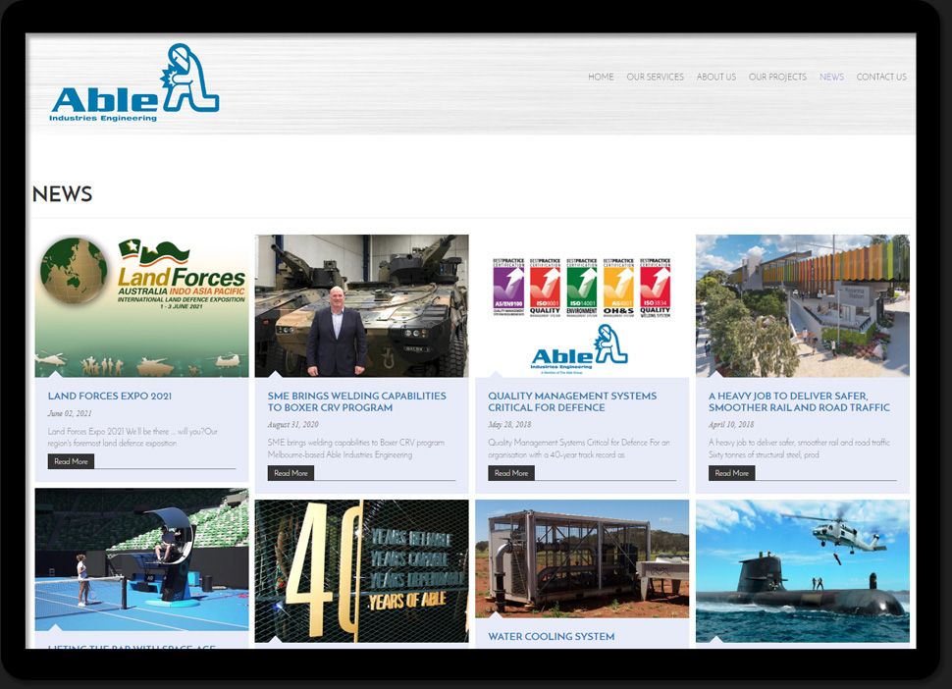Open the water cooling system photo

[x=582, y=558]
